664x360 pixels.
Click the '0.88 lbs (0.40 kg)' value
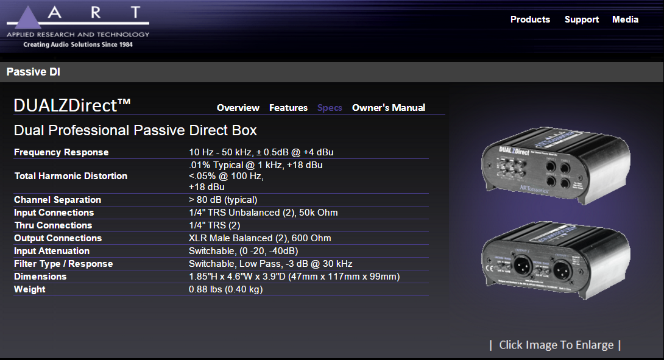226,289
